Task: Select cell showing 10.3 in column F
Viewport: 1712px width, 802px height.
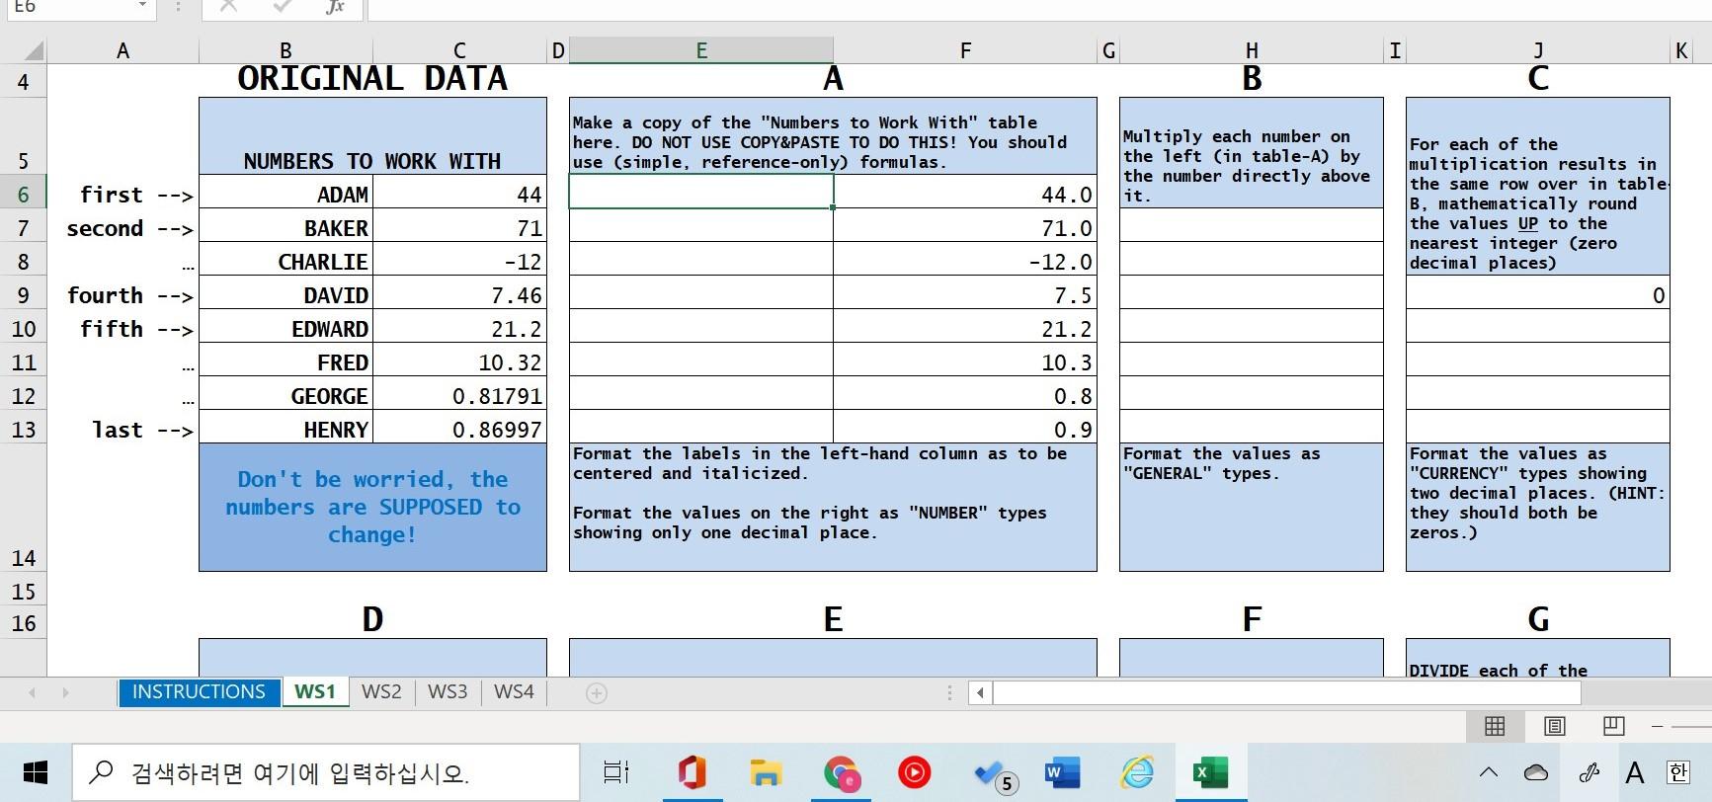Action: (x=965, y=362)
